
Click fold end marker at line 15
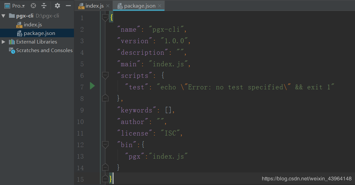[x=105, y=178]
